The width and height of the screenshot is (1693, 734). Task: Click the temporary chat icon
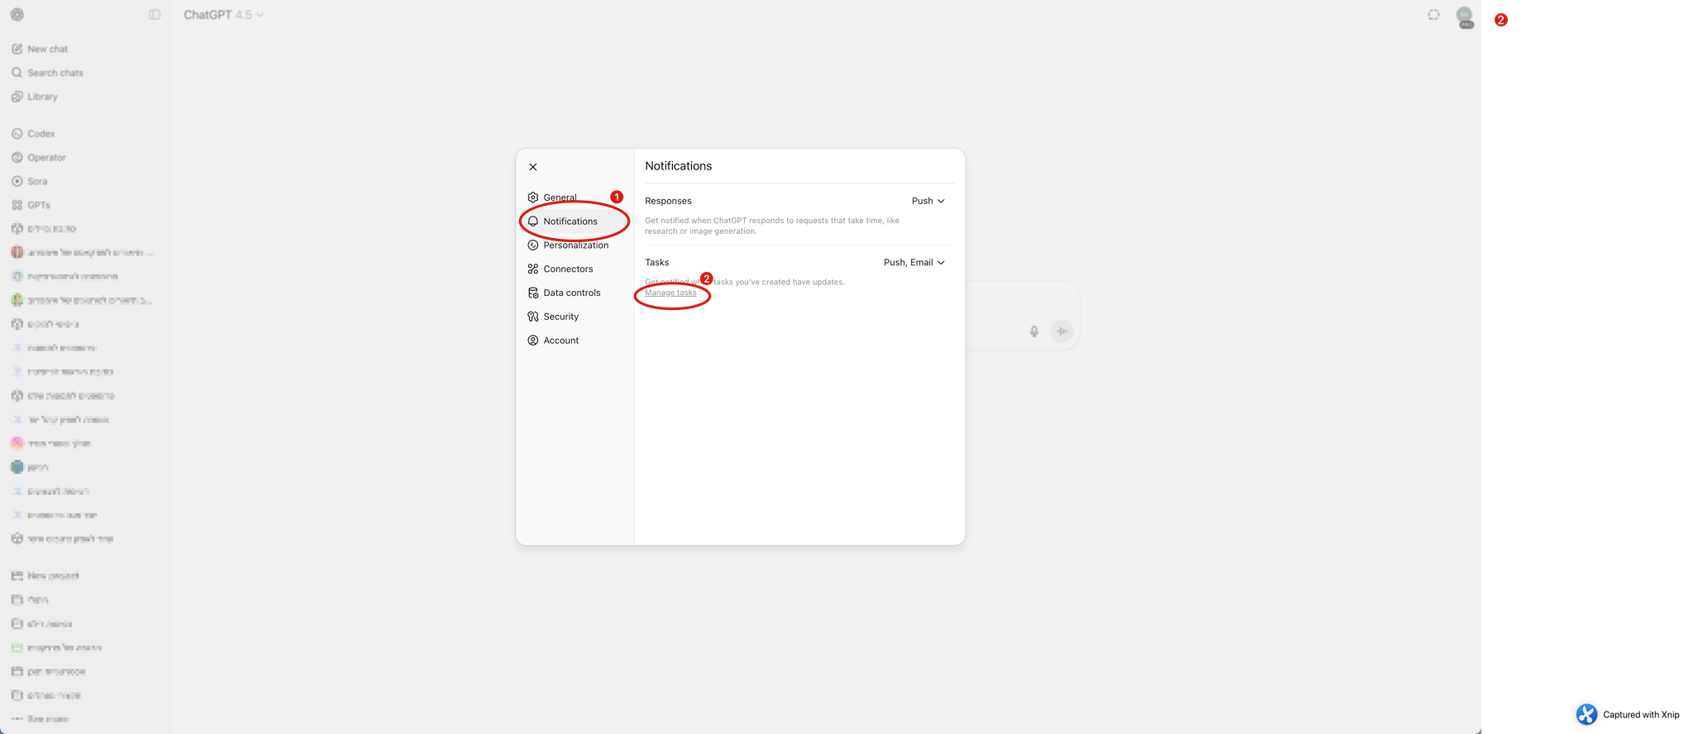pos(1433,15)
